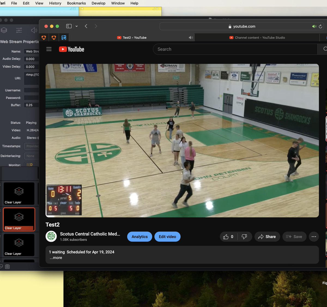Like the video with thumbs up

coord(228,237)
